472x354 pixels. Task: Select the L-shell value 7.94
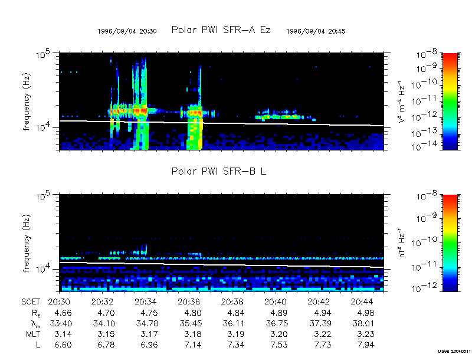click(365, 344)
